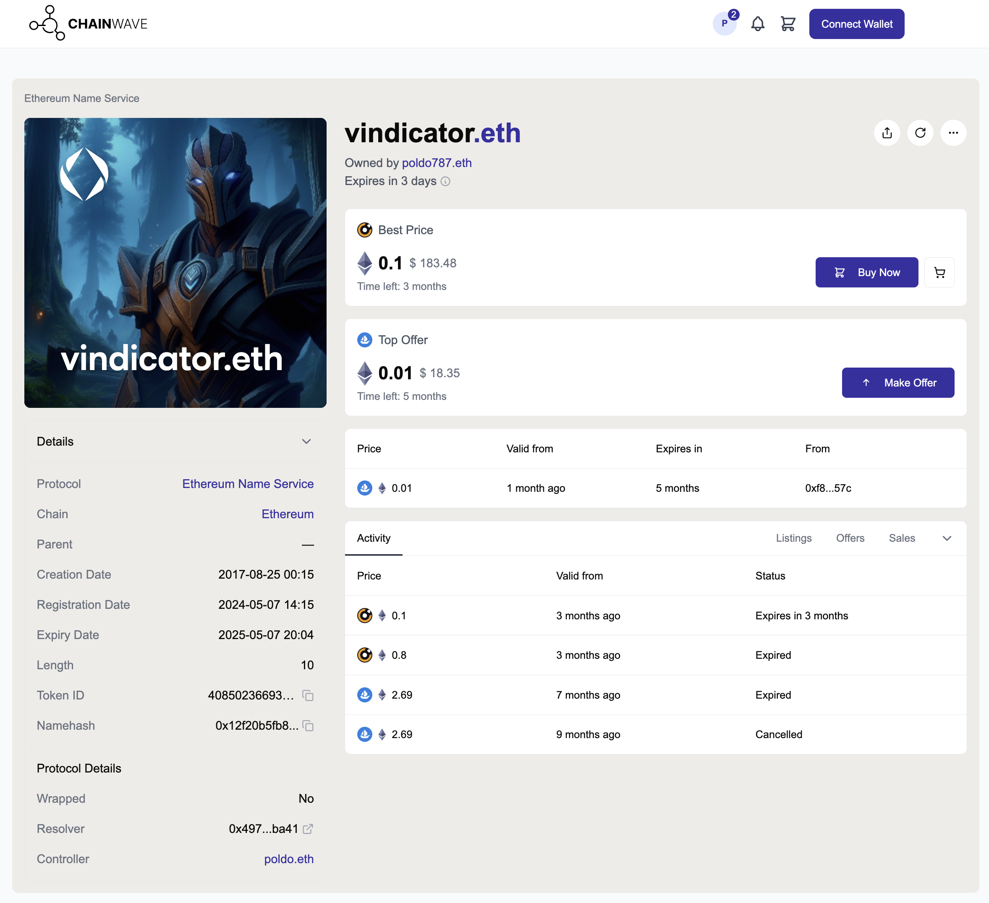Click the Connect Wallet button

[856, 23]
